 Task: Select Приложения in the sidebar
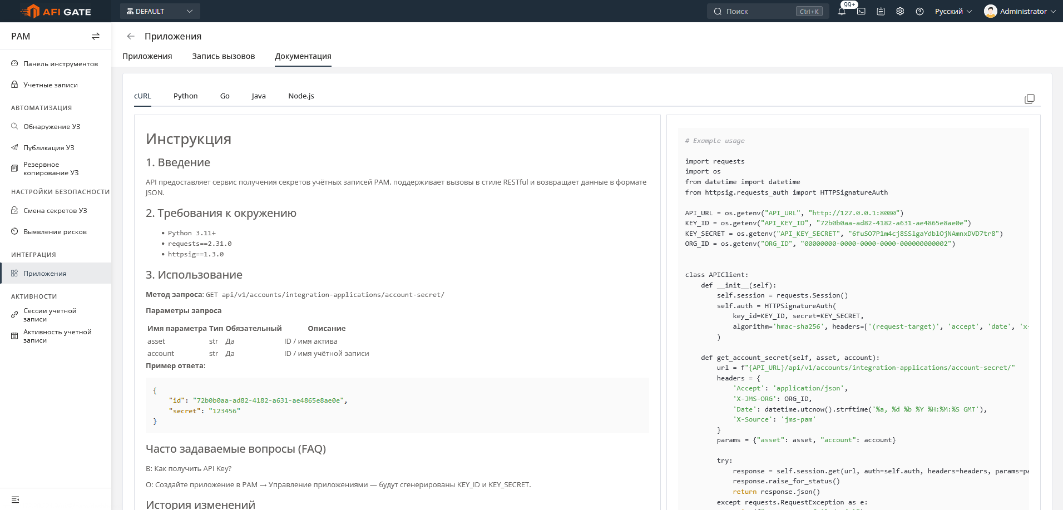[x=56, y=274]
